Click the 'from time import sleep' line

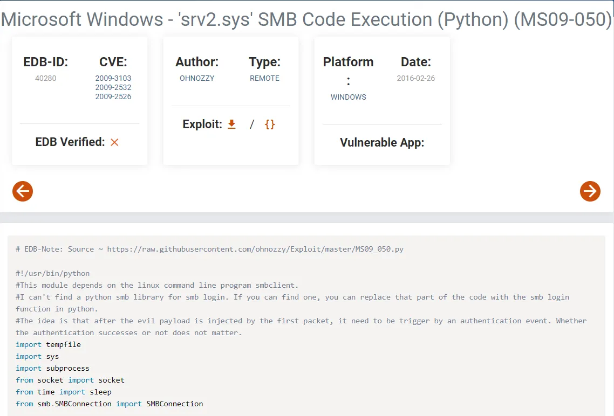pyautogui.click(x=64, y=392)
